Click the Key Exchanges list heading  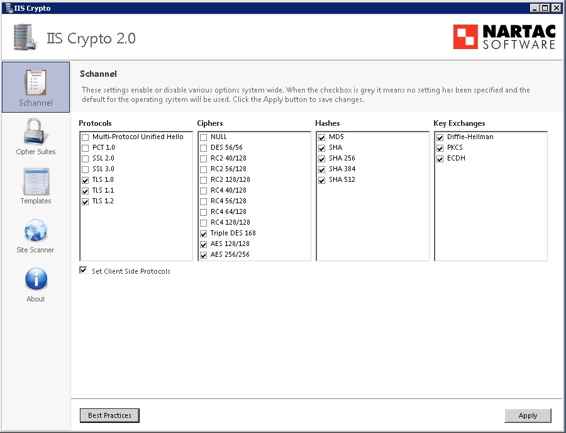tap(459, 123)
